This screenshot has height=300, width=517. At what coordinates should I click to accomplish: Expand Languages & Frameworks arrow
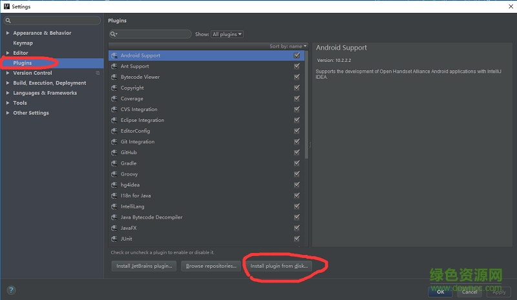[8, 93]
